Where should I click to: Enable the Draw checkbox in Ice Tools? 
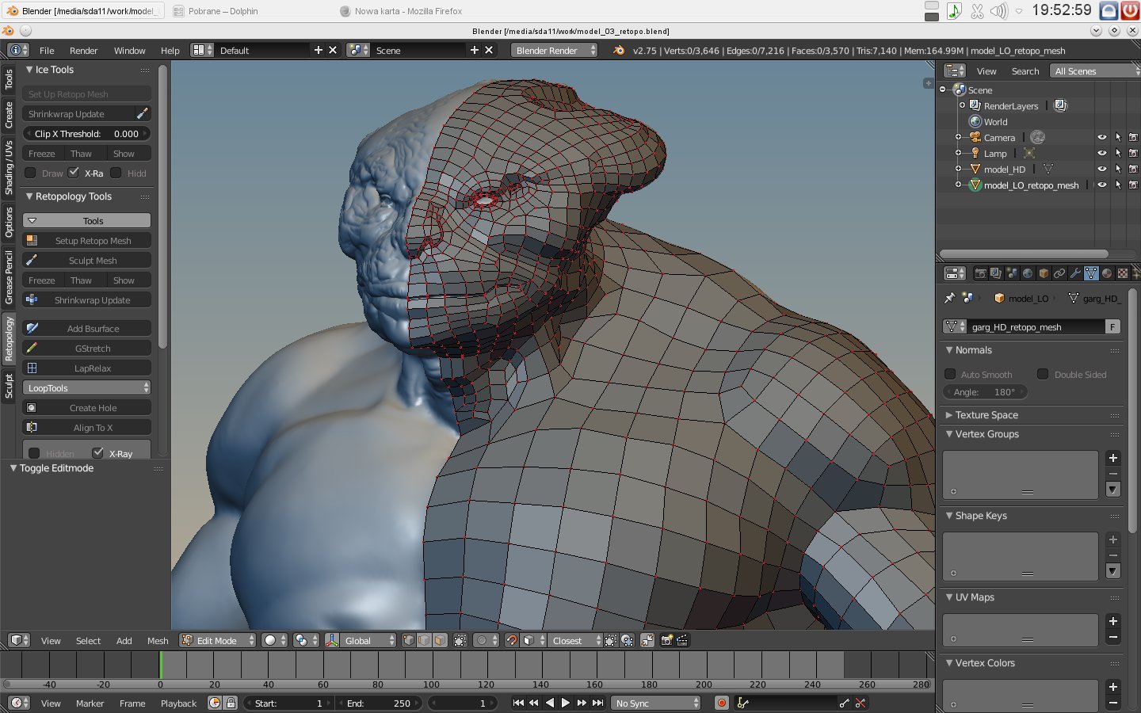tap(30, 173)
